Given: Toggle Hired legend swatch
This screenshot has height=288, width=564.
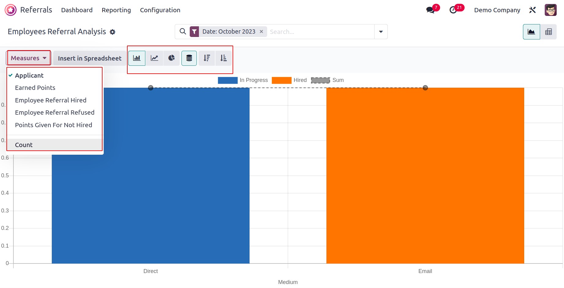Looking at the screenshot, I should pos(282,80).
